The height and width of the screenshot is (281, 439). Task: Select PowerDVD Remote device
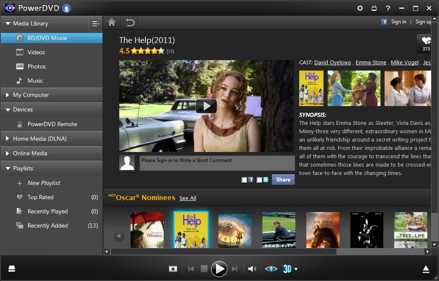51,124
